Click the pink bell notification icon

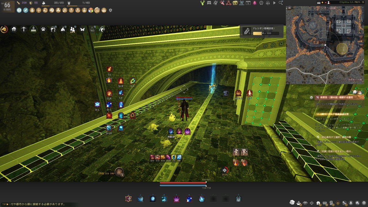coord(255,3)
